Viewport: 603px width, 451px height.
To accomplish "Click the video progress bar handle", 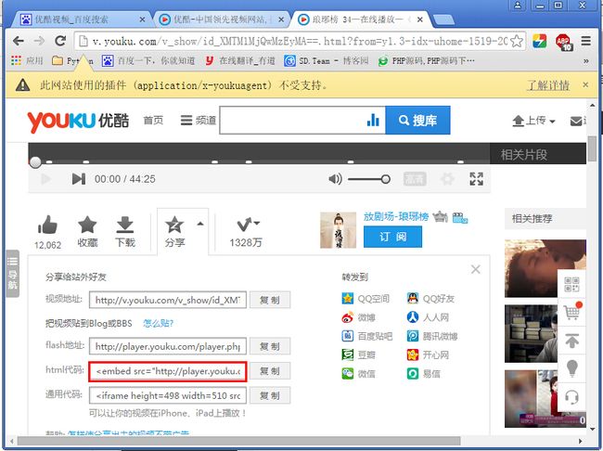I will point(35,162).
